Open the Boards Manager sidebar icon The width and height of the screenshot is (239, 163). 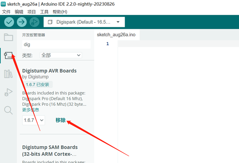pos(8,55)
